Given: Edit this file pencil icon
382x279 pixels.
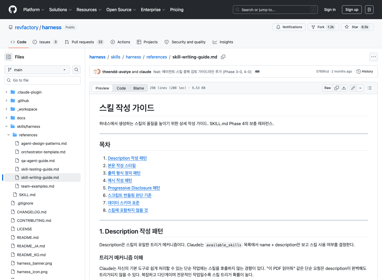Looking at the screenshot, I should (353, 88).
